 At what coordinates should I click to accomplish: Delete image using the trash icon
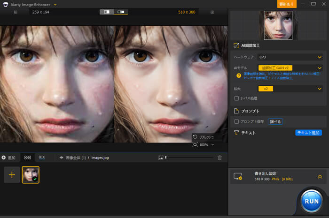pyautogui.click(x=219, y=158)
